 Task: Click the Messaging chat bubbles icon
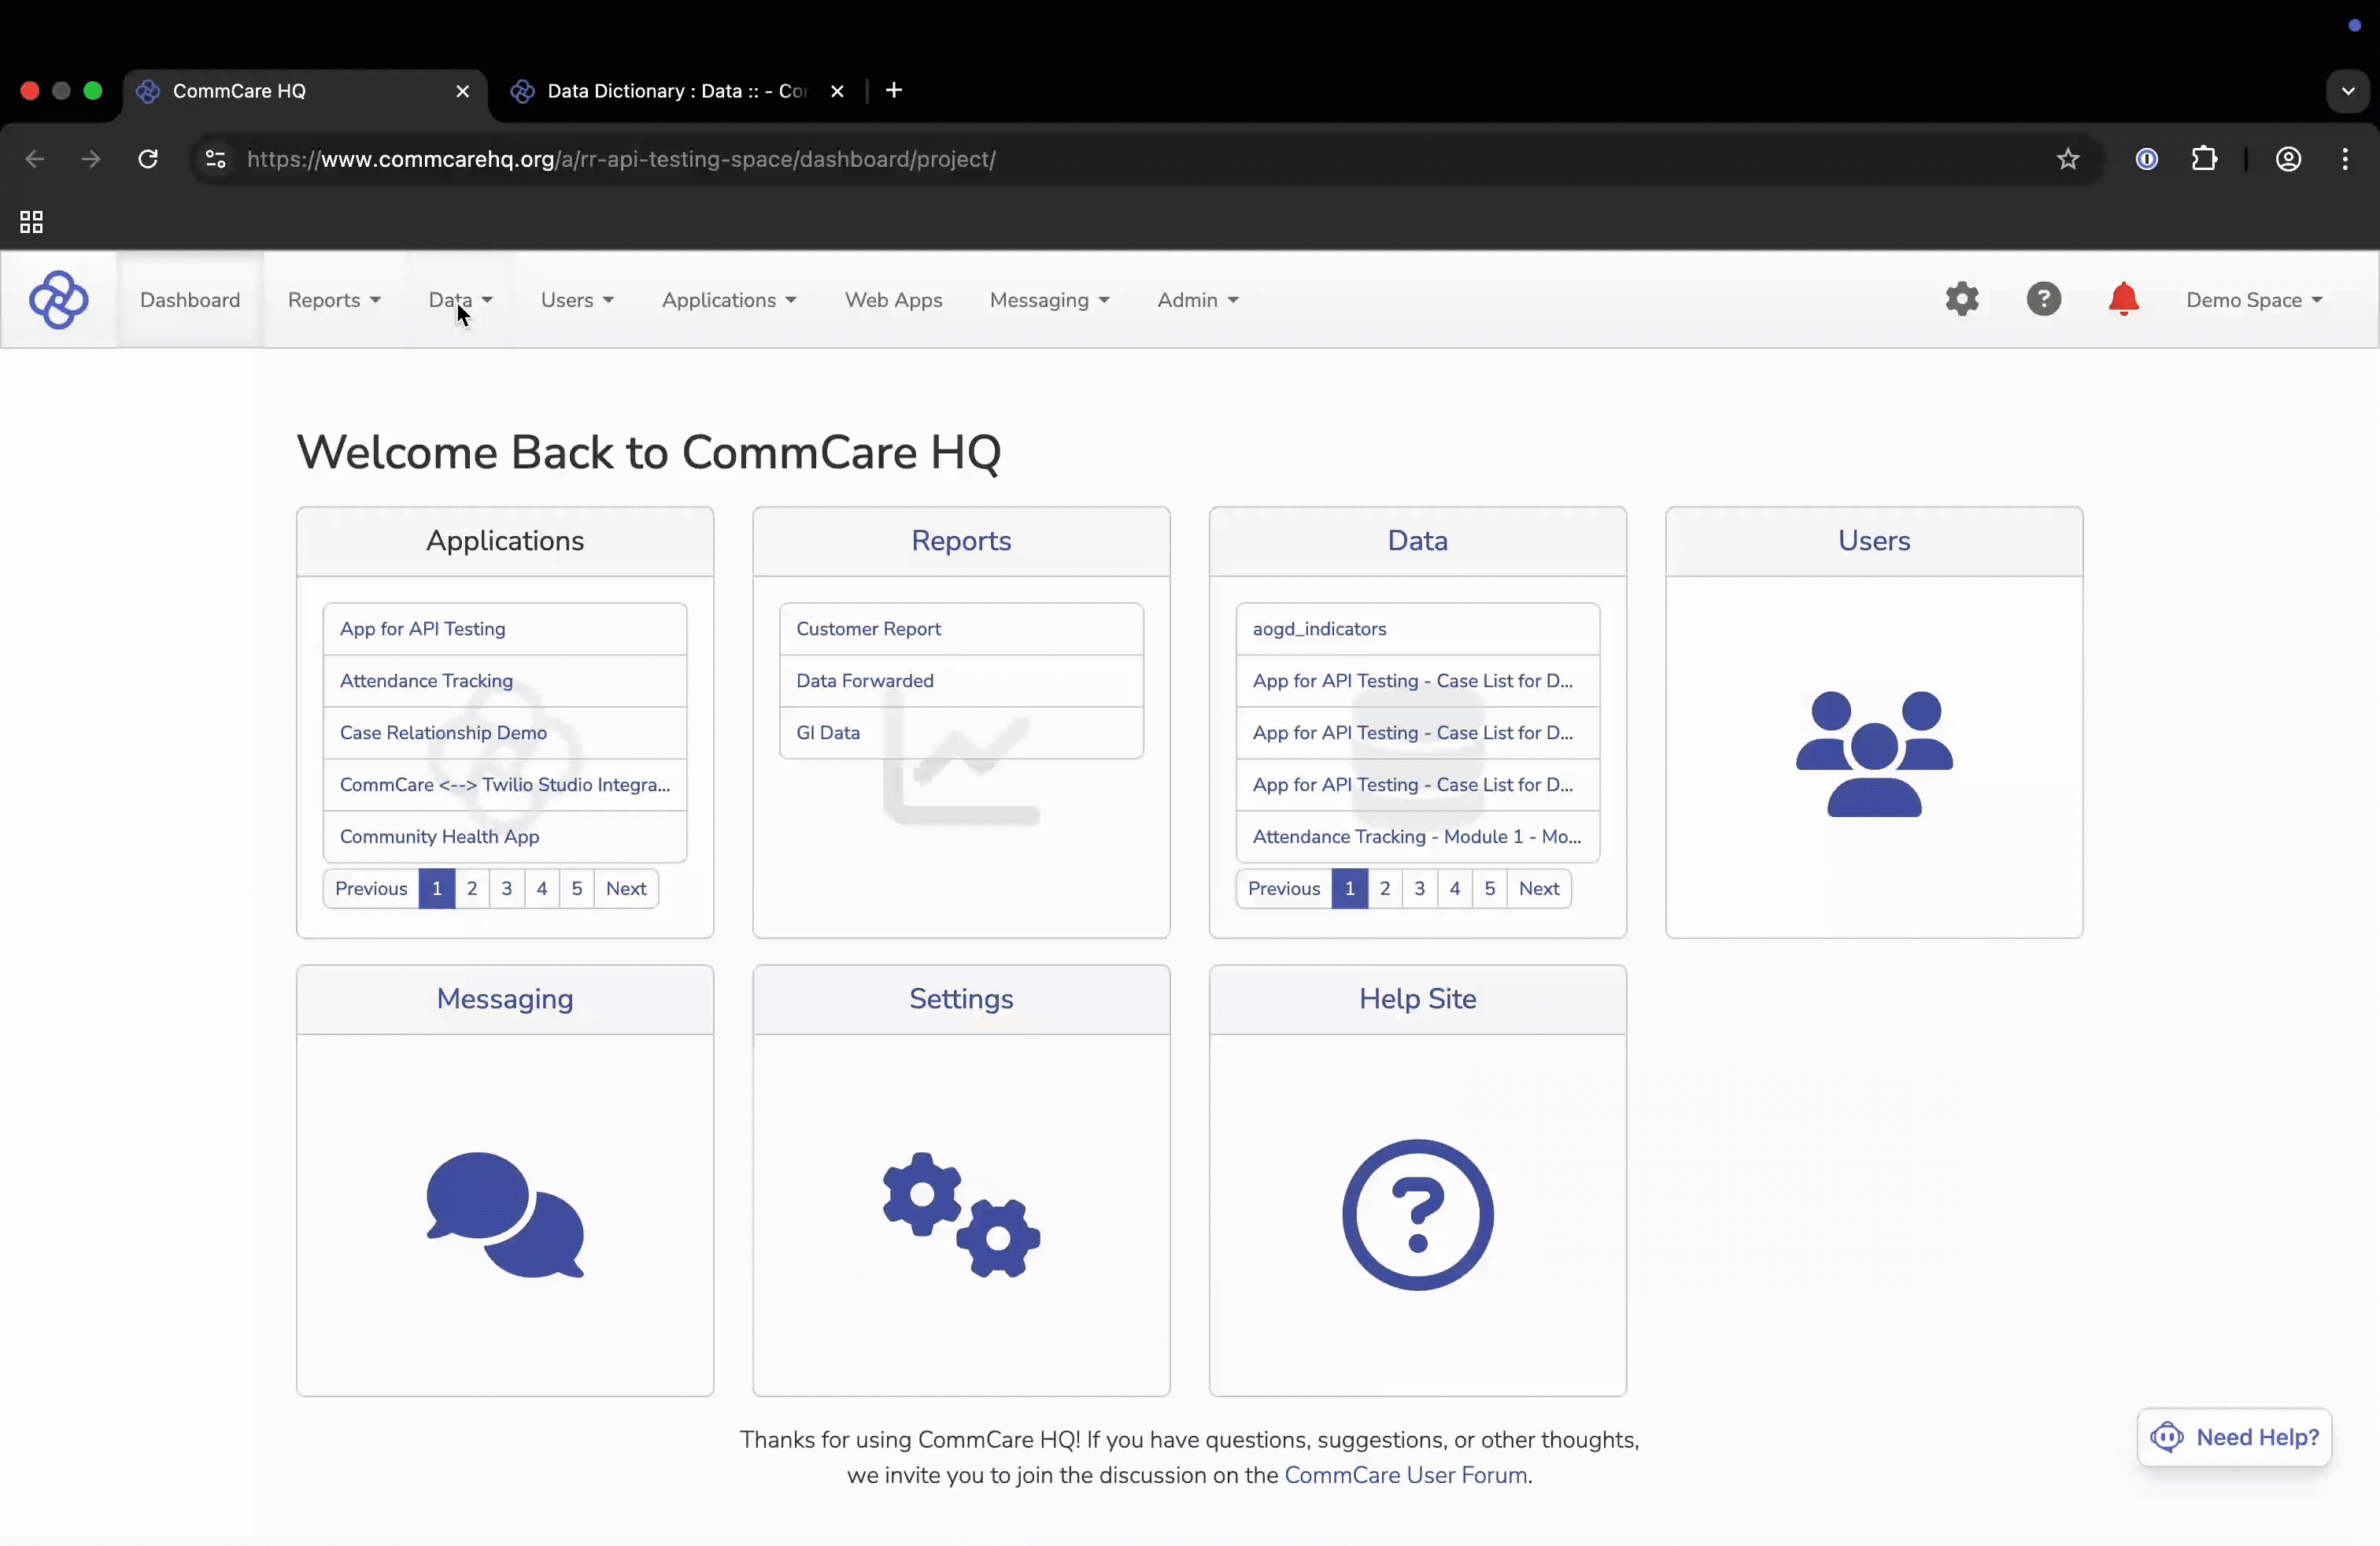505,1214
